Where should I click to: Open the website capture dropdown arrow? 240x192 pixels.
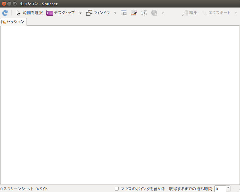(163, 13)
